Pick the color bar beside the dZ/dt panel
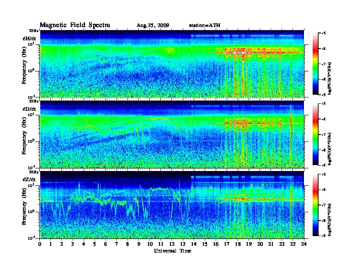Image resolution: width=362 pixels, height=280 pixels. 315,205
